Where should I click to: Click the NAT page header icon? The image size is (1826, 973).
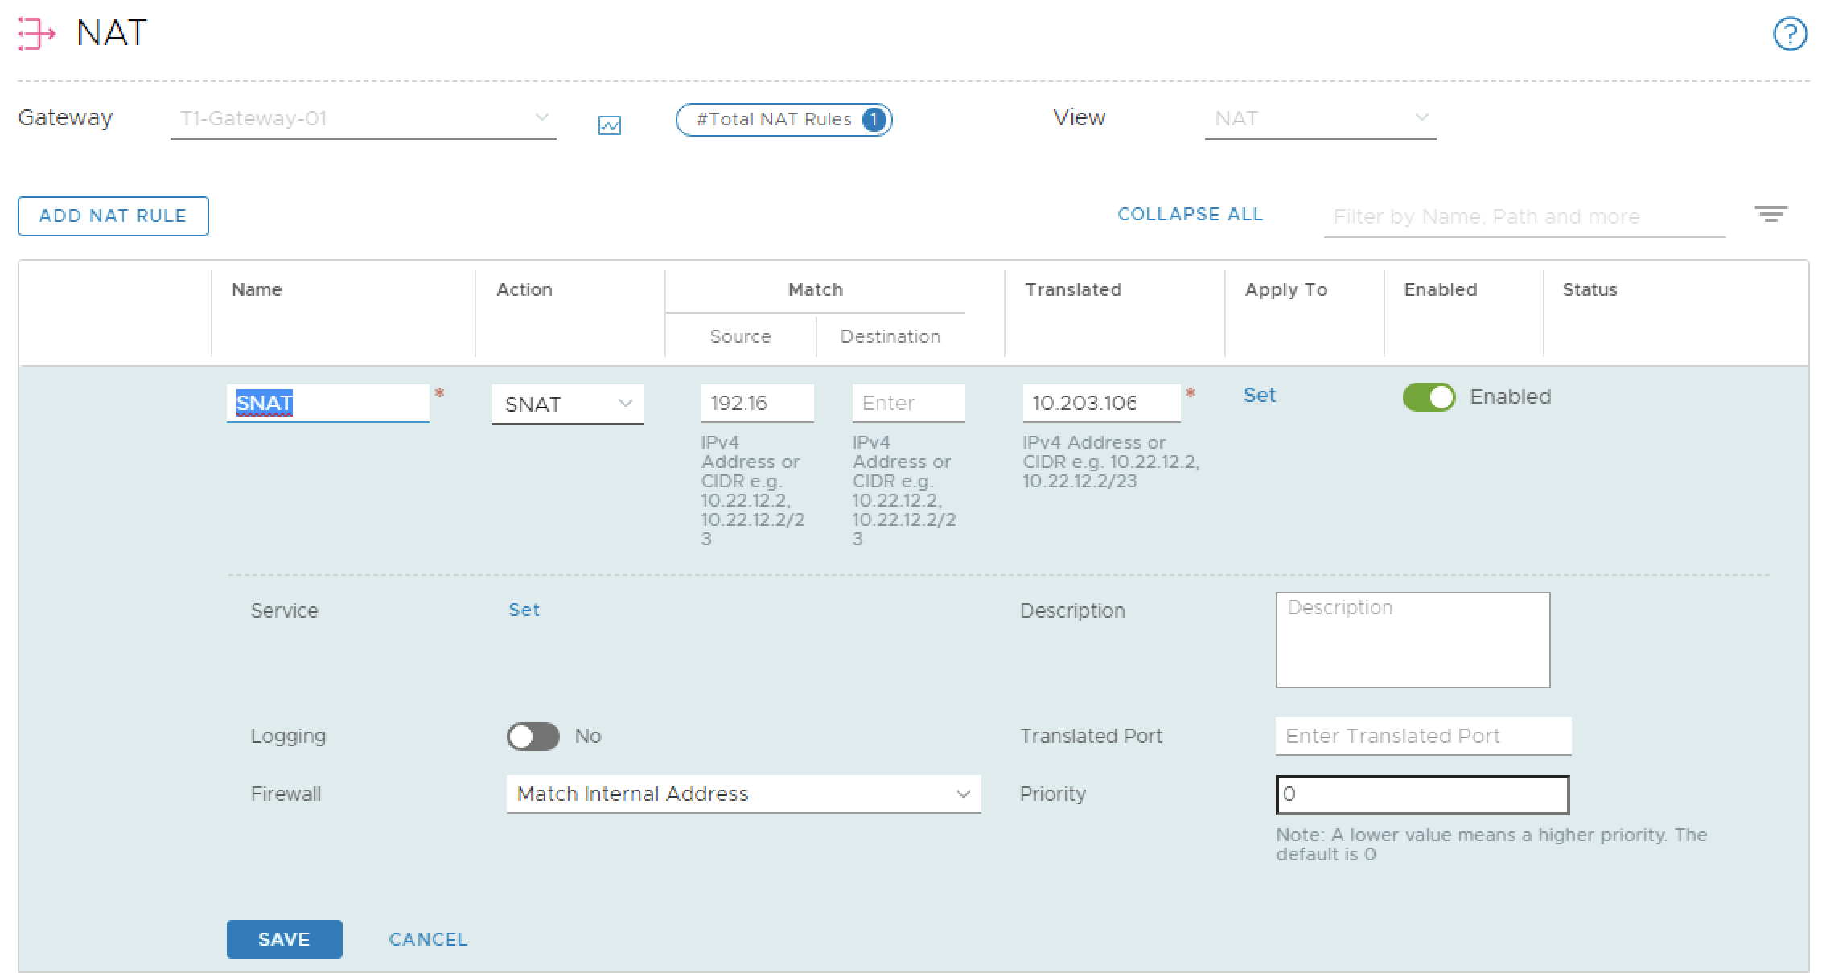tap(37, 34)
